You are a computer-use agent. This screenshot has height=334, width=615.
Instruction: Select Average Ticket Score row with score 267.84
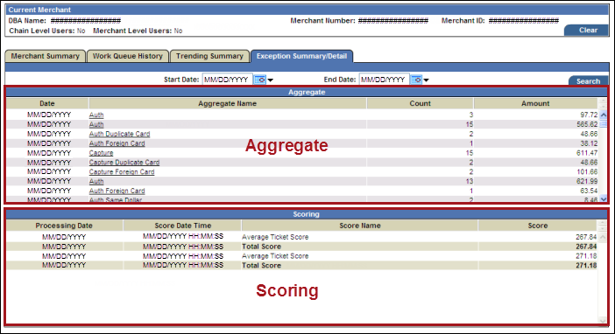301,237
